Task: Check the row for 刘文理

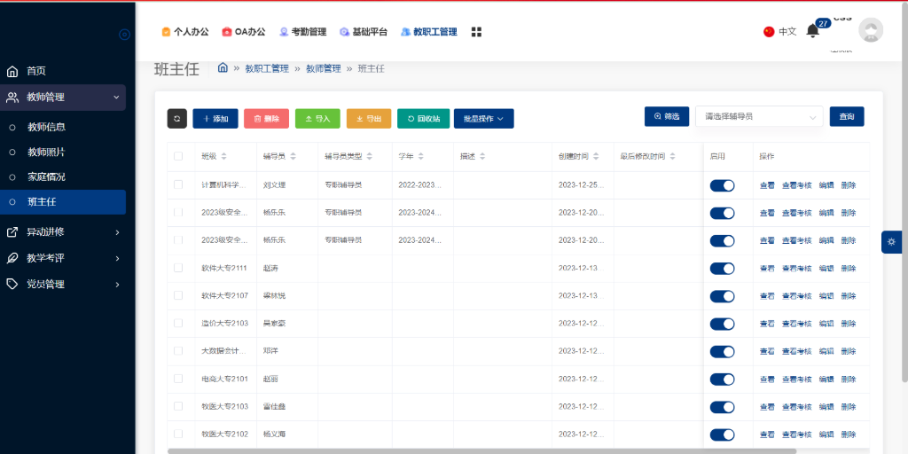Action: tap(178, 184)
